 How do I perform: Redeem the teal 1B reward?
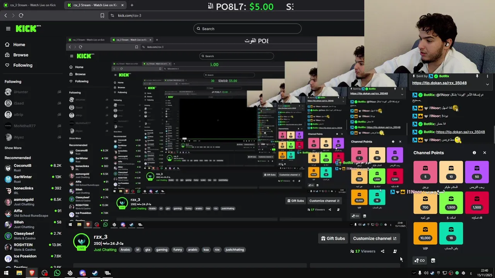click(x=451, y=233)
